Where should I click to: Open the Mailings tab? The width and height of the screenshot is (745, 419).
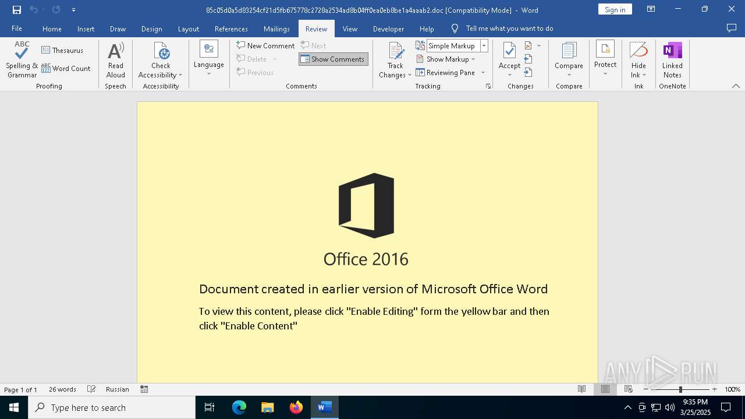pyautogui.click(x=276, y=29)
